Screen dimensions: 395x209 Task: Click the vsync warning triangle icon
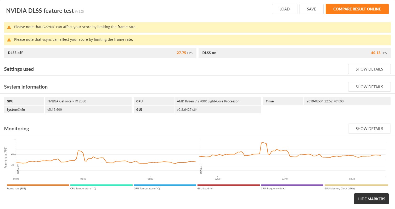click(x=9, y=40)
